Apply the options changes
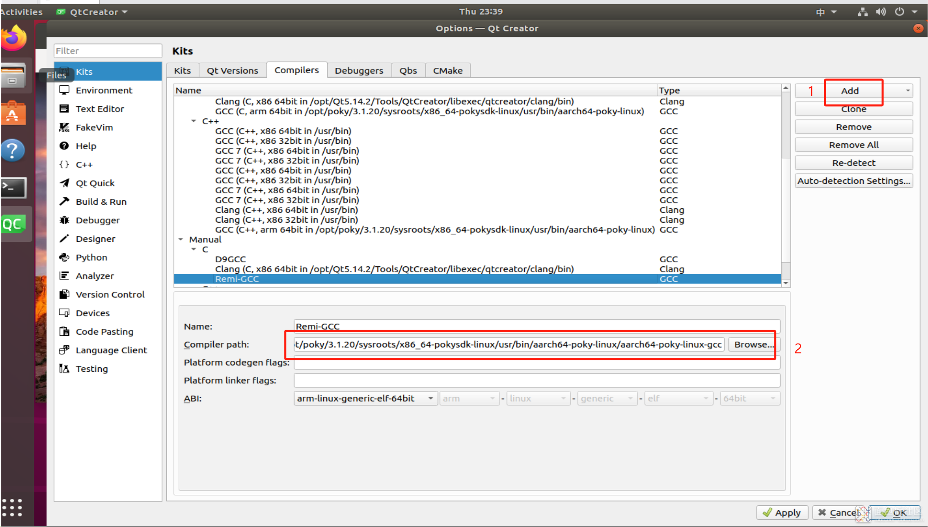 click(782, 513)
